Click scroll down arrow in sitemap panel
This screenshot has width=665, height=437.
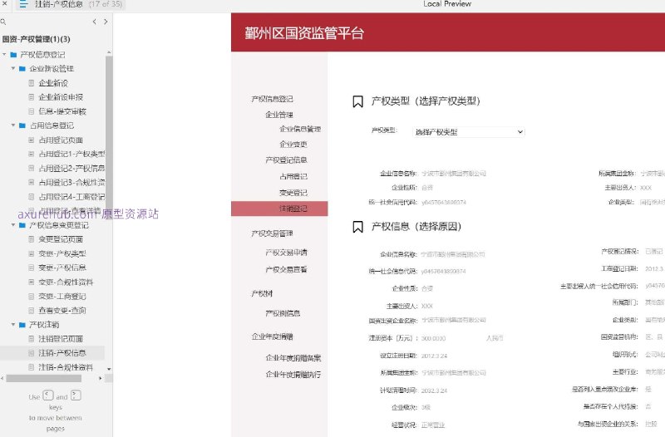(109, 369)
